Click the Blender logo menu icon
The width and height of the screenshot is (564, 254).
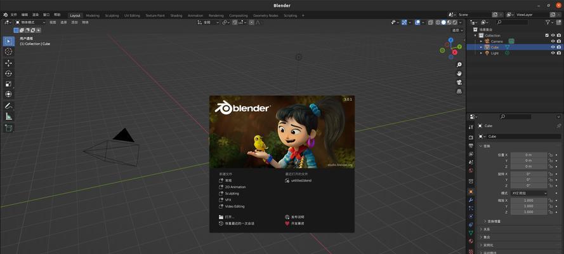pos(6,15)
